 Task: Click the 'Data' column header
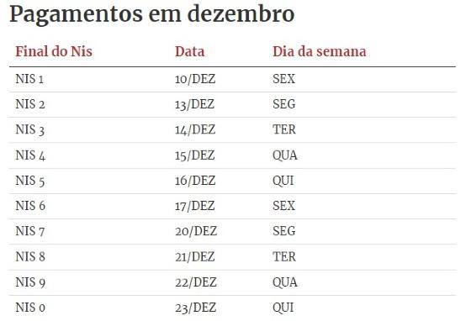click(190, 51)
